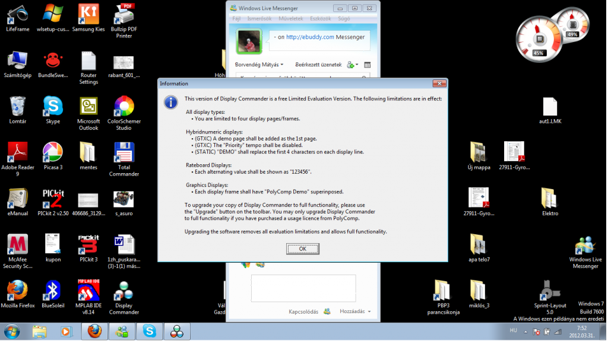Image resolution: width=608 pixels, height=341 pixels.
Task: Open Windows Explorer from the taskbar
Action: (39, 332)
